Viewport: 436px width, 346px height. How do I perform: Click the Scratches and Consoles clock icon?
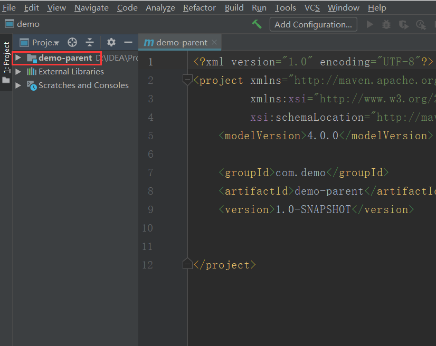point(32,85)
